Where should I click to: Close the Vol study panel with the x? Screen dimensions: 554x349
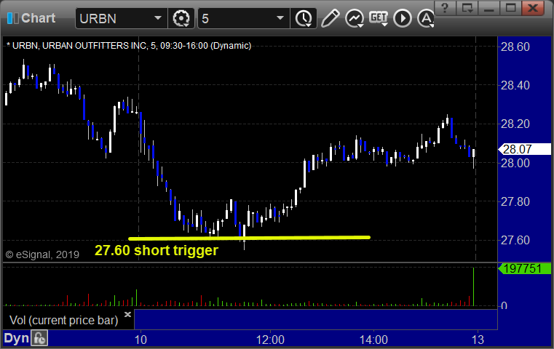pos(127,314)
